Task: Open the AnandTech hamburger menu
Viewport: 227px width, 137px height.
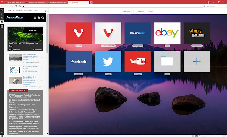Action: pos(35,18)
